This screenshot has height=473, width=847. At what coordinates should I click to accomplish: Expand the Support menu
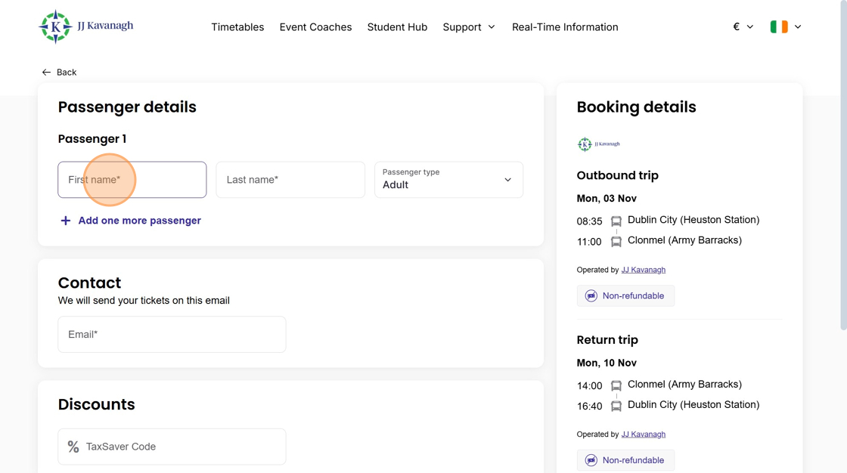tap(469, 27)
